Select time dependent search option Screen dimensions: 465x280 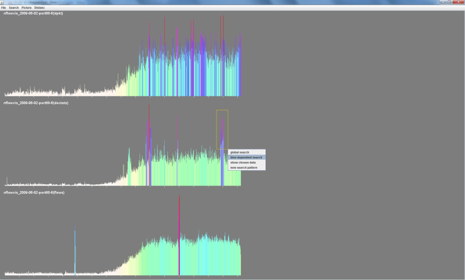pyautogui.click(x=246, y=157)
